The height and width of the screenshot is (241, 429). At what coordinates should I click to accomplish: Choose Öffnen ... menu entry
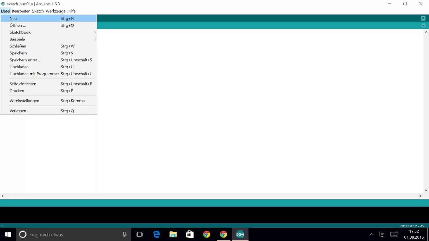[x=49, y=25]
